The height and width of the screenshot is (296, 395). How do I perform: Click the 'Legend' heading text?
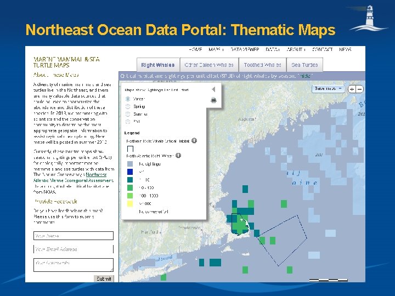132,133
